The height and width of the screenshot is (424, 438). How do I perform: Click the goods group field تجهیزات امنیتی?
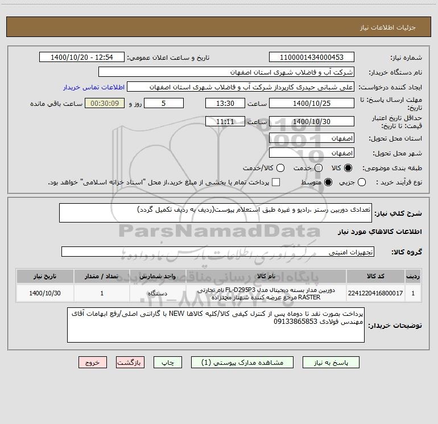(218, 252)
